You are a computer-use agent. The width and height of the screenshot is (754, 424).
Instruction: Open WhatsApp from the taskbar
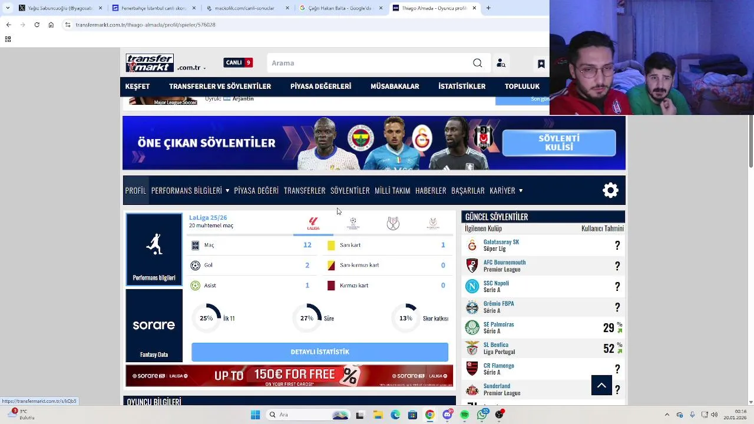pos(482,415)
